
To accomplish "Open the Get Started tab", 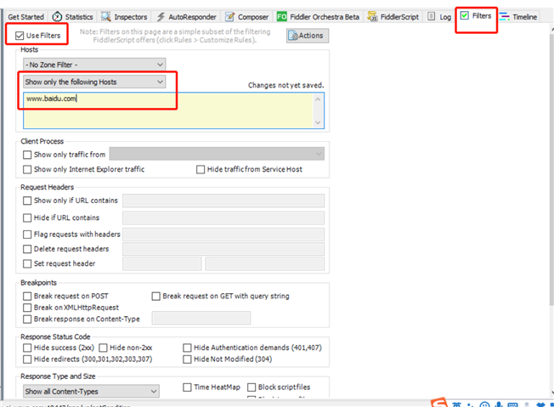I will pyautogui.click(x=25, y=17).
